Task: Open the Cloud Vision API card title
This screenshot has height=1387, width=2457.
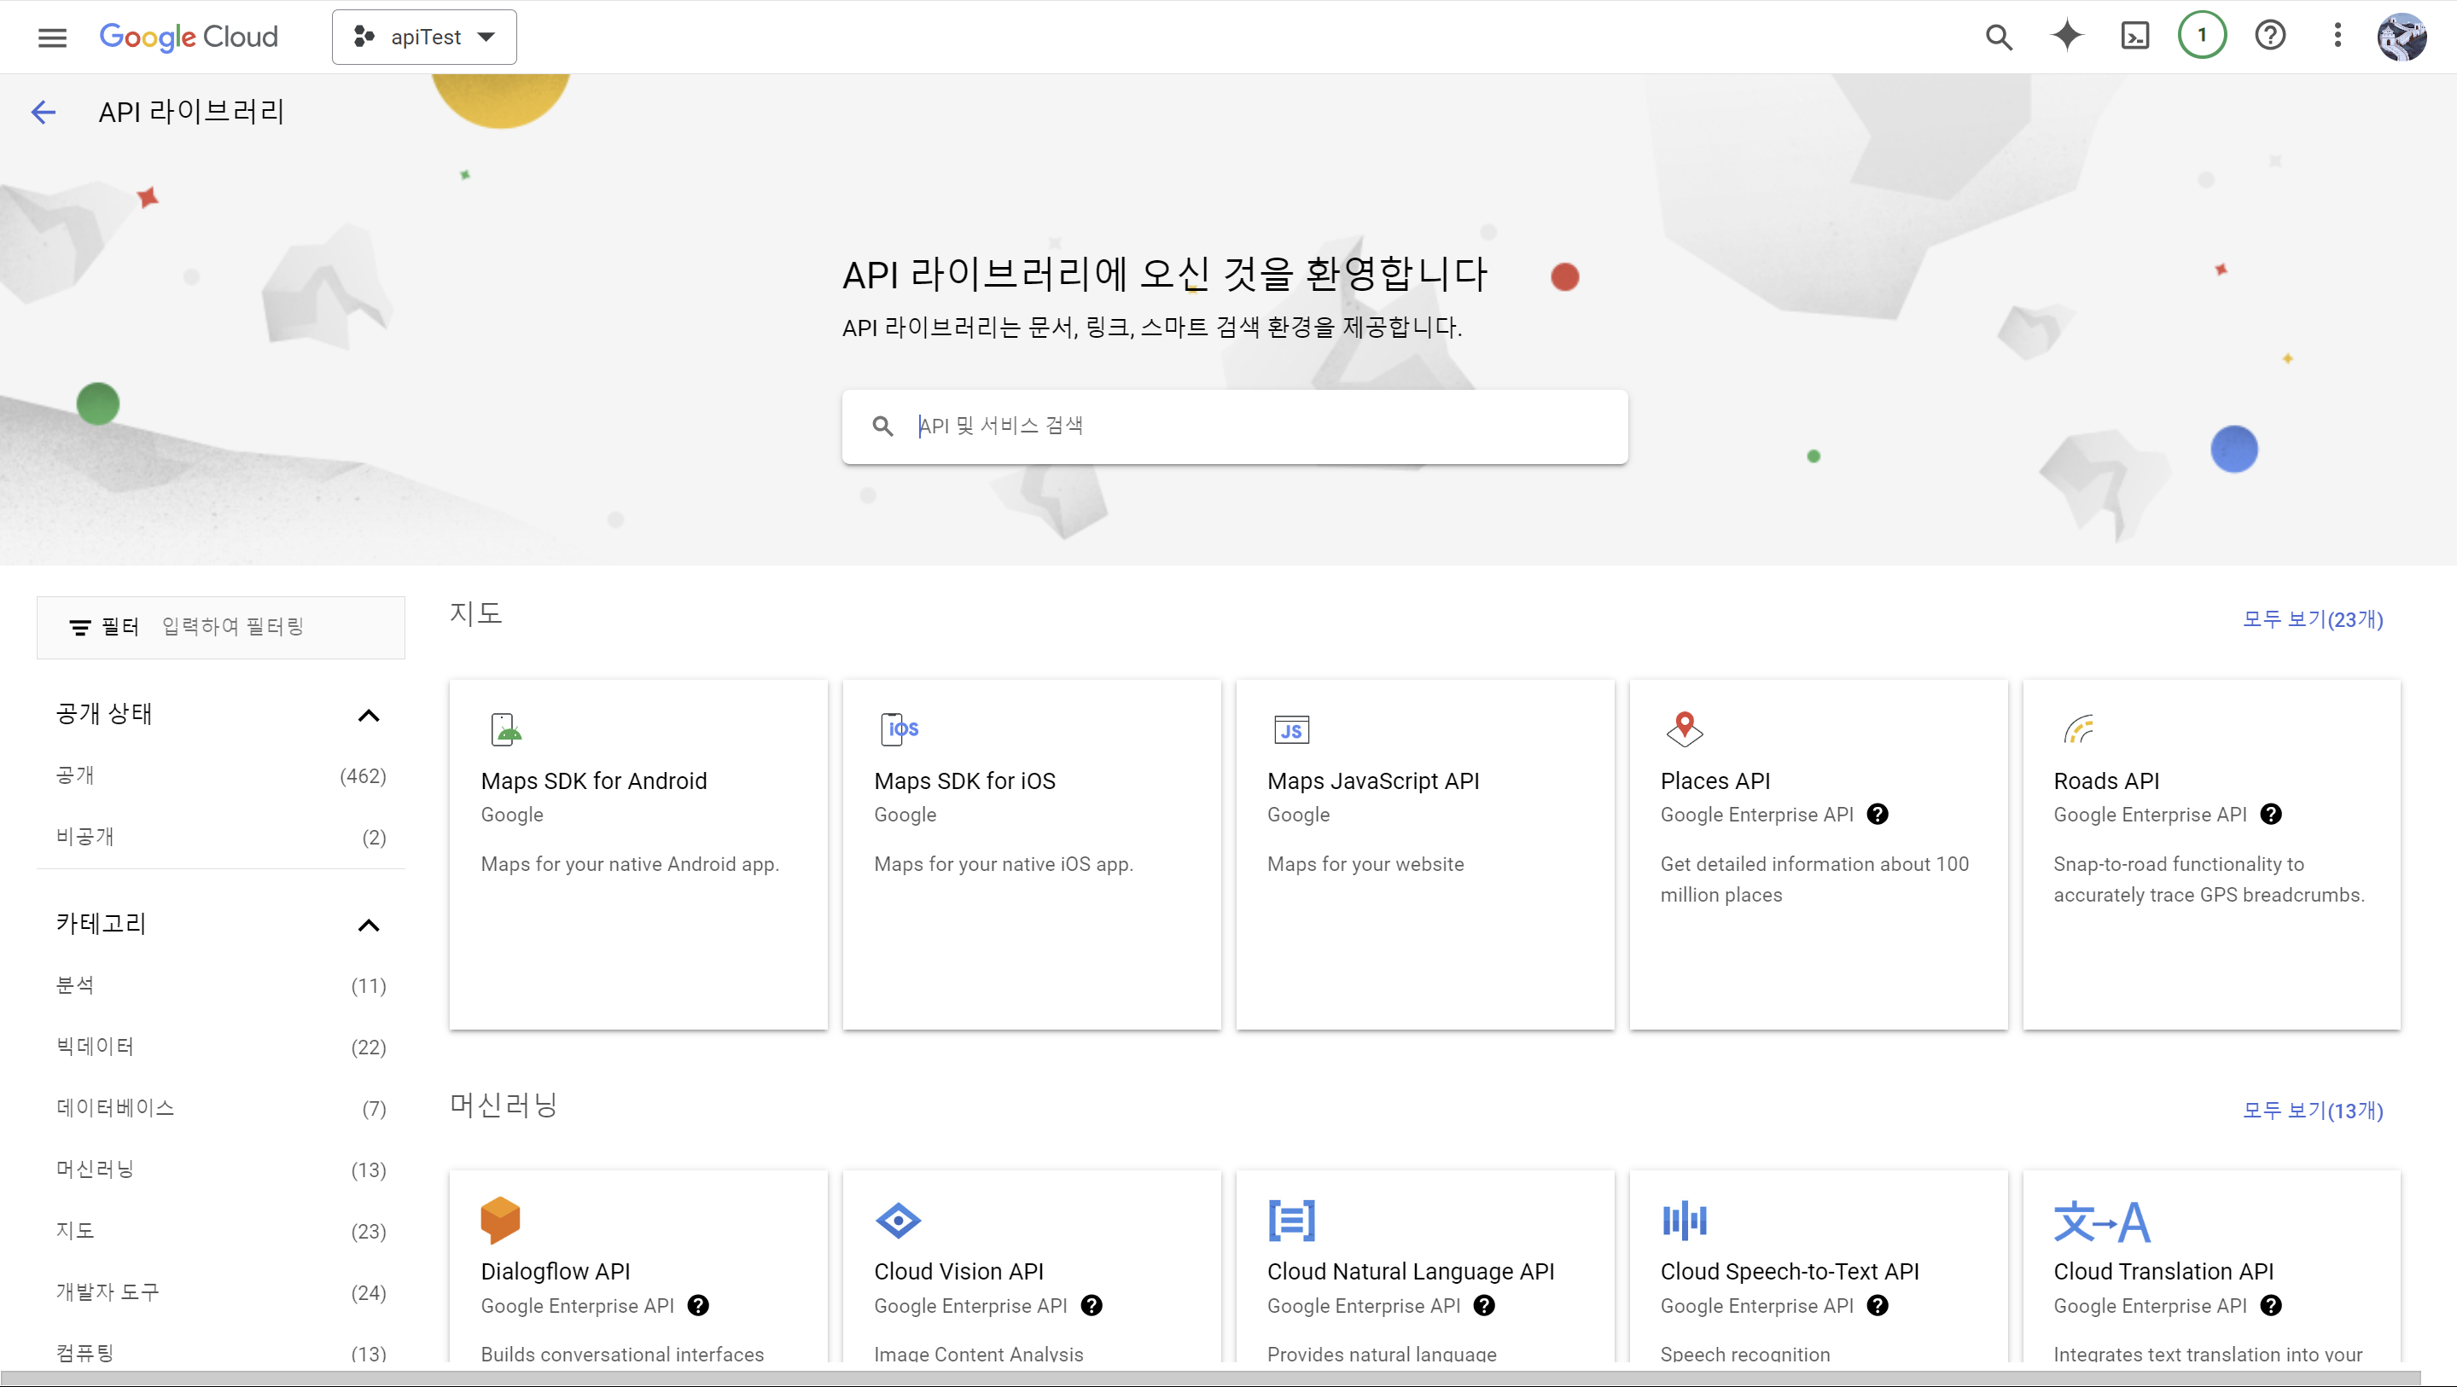Action: click(958, 1272)
